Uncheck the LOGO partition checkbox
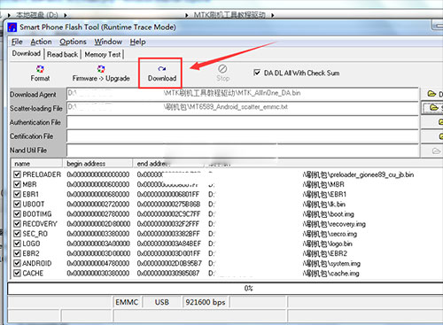The height and width of the screenshot is (325, 443). pyautogui.click(x=17, y=244)
